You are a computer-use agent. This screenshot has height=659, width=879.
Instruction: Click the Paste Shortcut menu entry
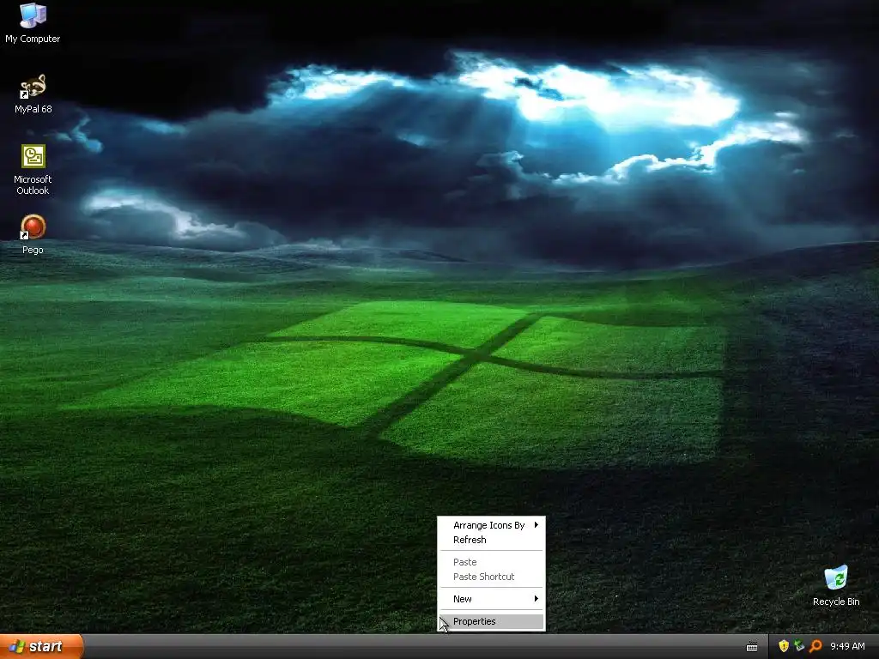[491, 577]
